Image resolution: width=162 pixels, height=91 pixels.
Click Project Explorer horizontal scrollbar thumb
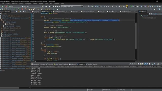(10, 88)
